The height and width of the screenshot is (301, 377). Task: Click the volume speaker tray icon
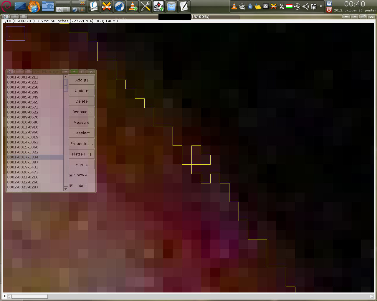[x=305, y=6]
